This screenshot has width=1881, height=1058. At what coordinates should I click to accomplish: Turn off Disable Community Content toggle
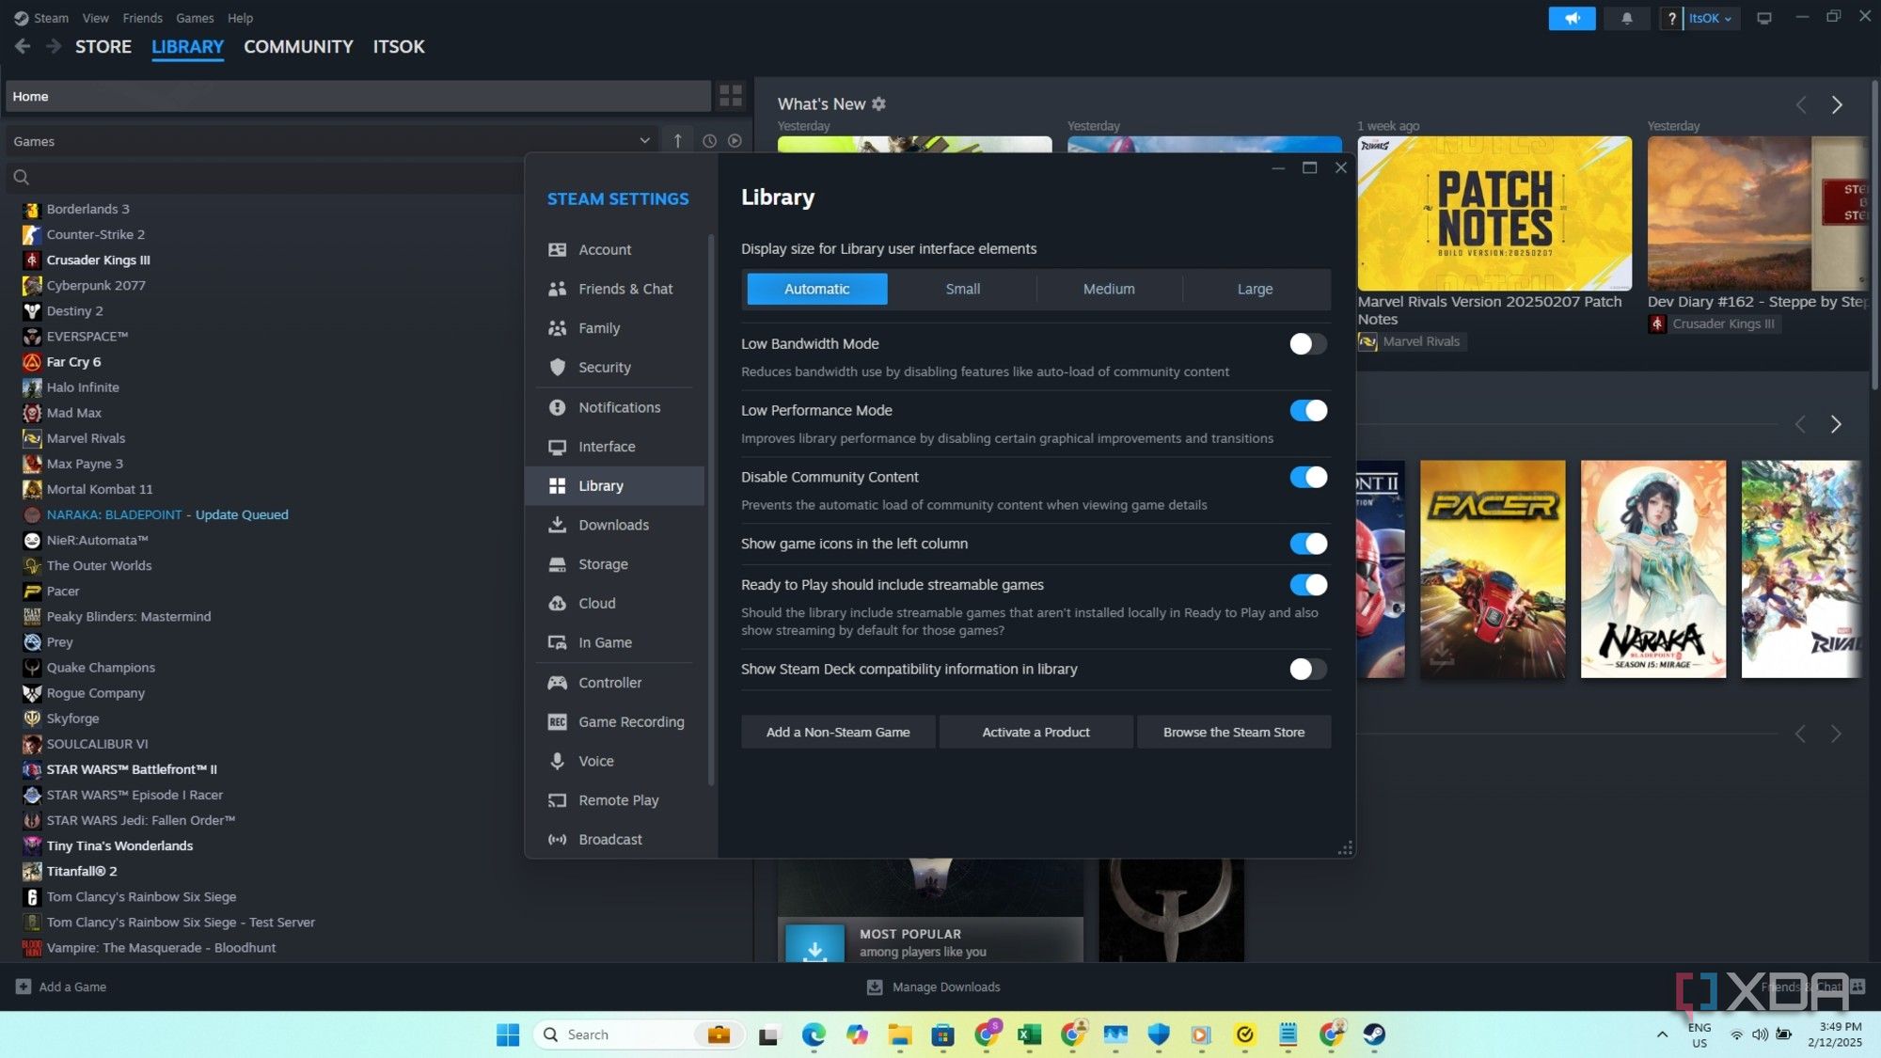(x=1307, y=478)
